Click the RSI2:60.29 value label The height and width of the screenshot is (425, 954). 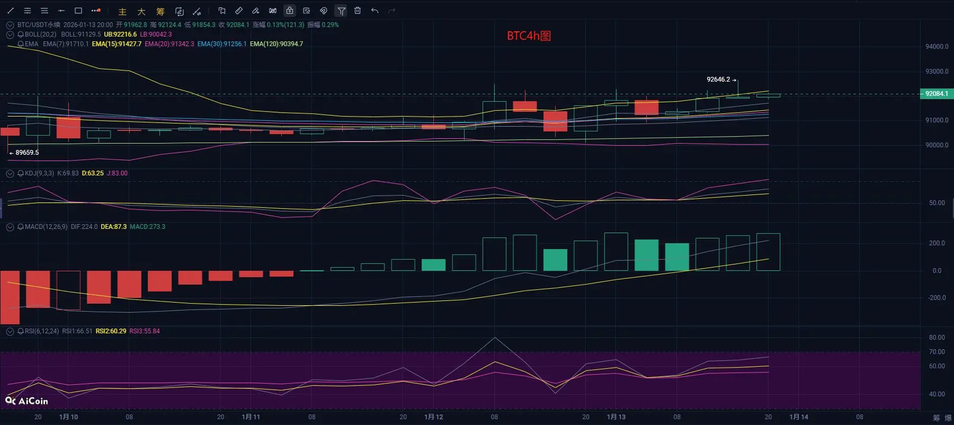coord(111,331)
